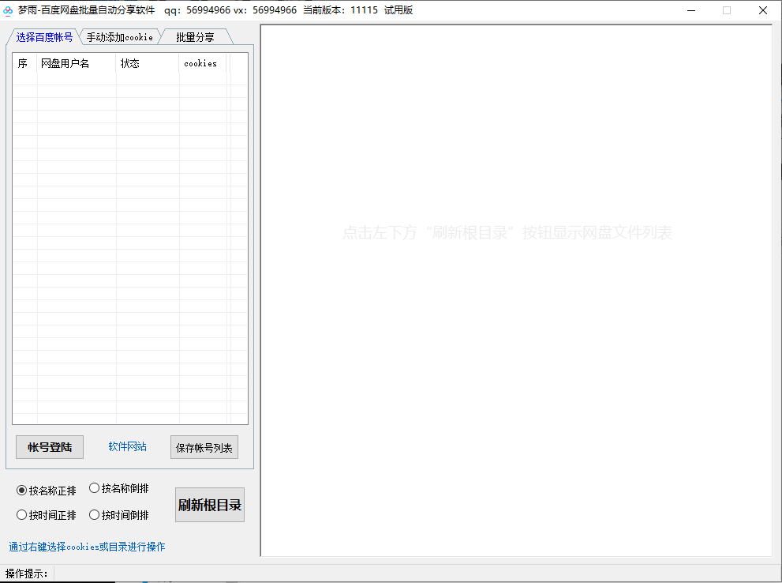Open the 手动添加cookie tab
782x583 pixels.
click(x=120, y=37)
